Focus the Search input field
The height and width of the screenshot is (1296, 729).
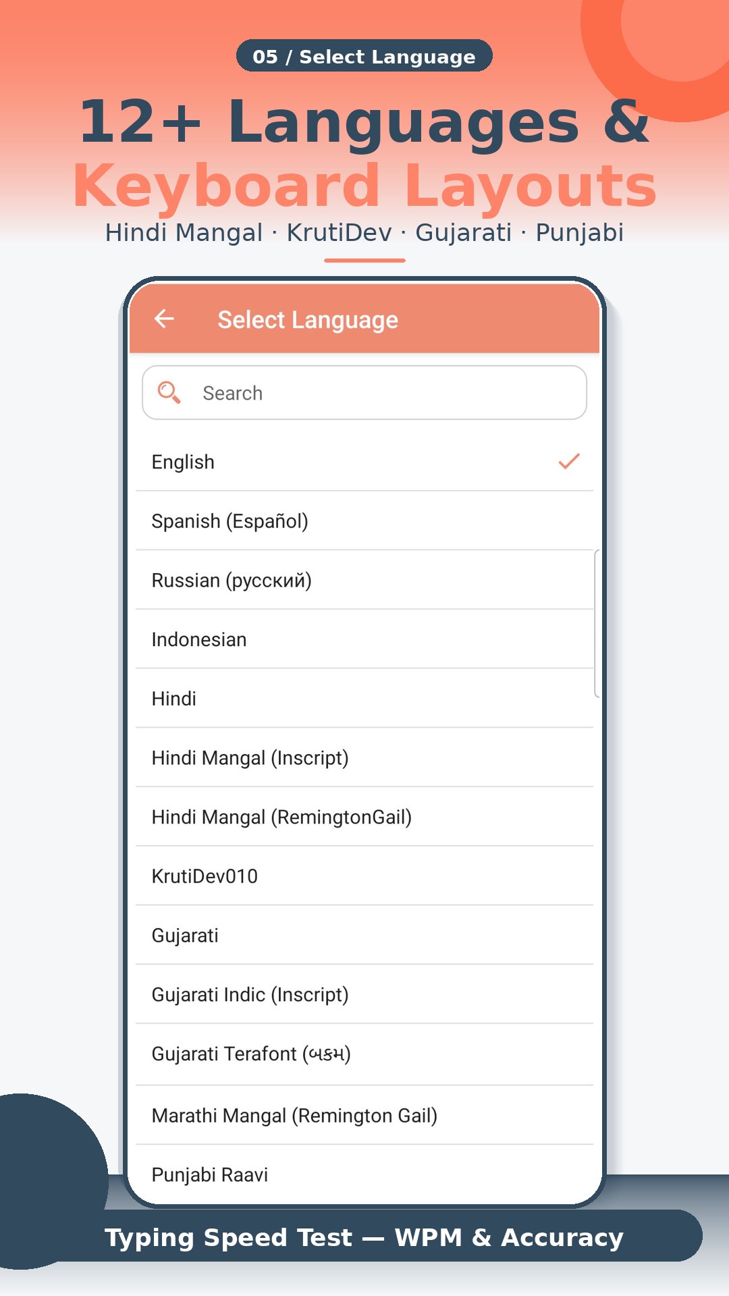pyautogui.click(x=364, y=393)
